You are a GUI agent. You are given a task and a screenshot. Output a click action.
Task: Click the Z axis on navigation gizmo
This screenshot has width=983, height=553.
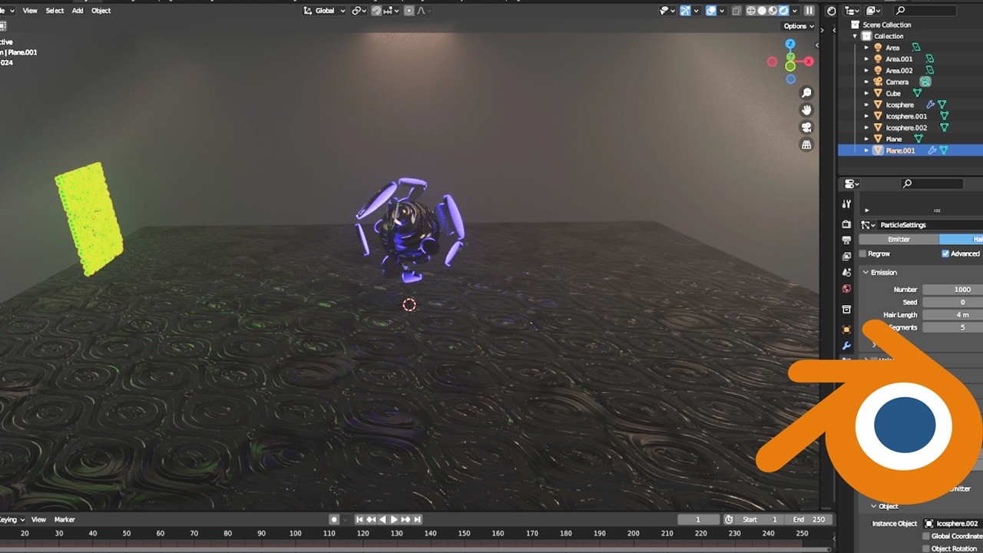(790, 44)
